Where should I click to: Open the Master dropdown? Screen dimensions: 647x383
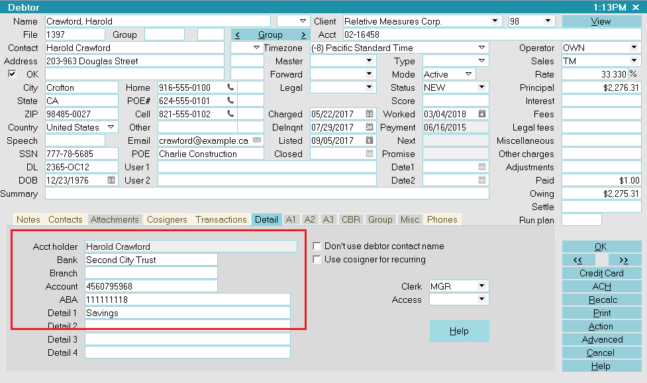pos(370,61)
